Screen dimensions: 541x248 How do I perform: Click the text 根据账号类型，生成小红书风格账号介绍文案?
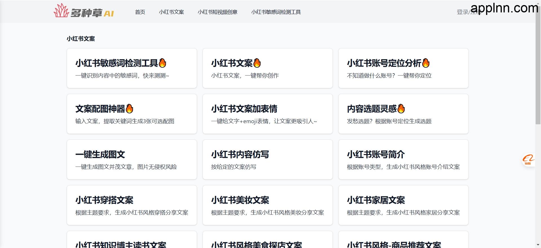tap(403, 167)
